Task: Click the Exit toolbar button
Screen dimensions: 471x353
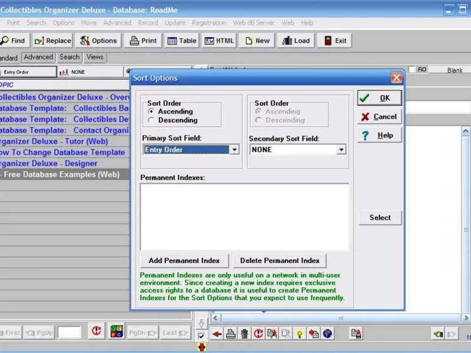Action: click(335, 41)
